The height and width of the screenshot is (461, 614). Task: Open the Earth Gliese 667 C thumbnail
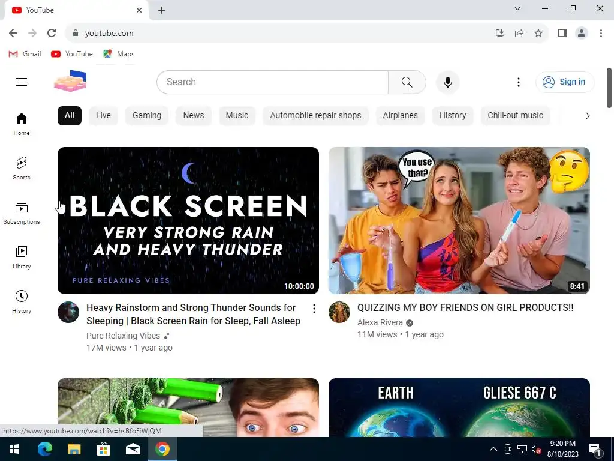coord(459,408)
